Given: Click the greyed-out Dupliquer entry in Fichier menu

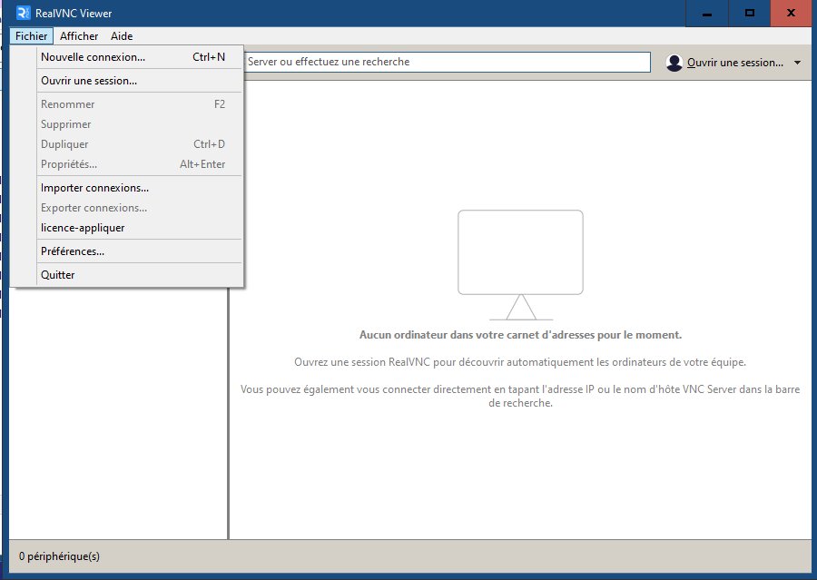Looking at the screenshot, I should click(x=139, y=143).
